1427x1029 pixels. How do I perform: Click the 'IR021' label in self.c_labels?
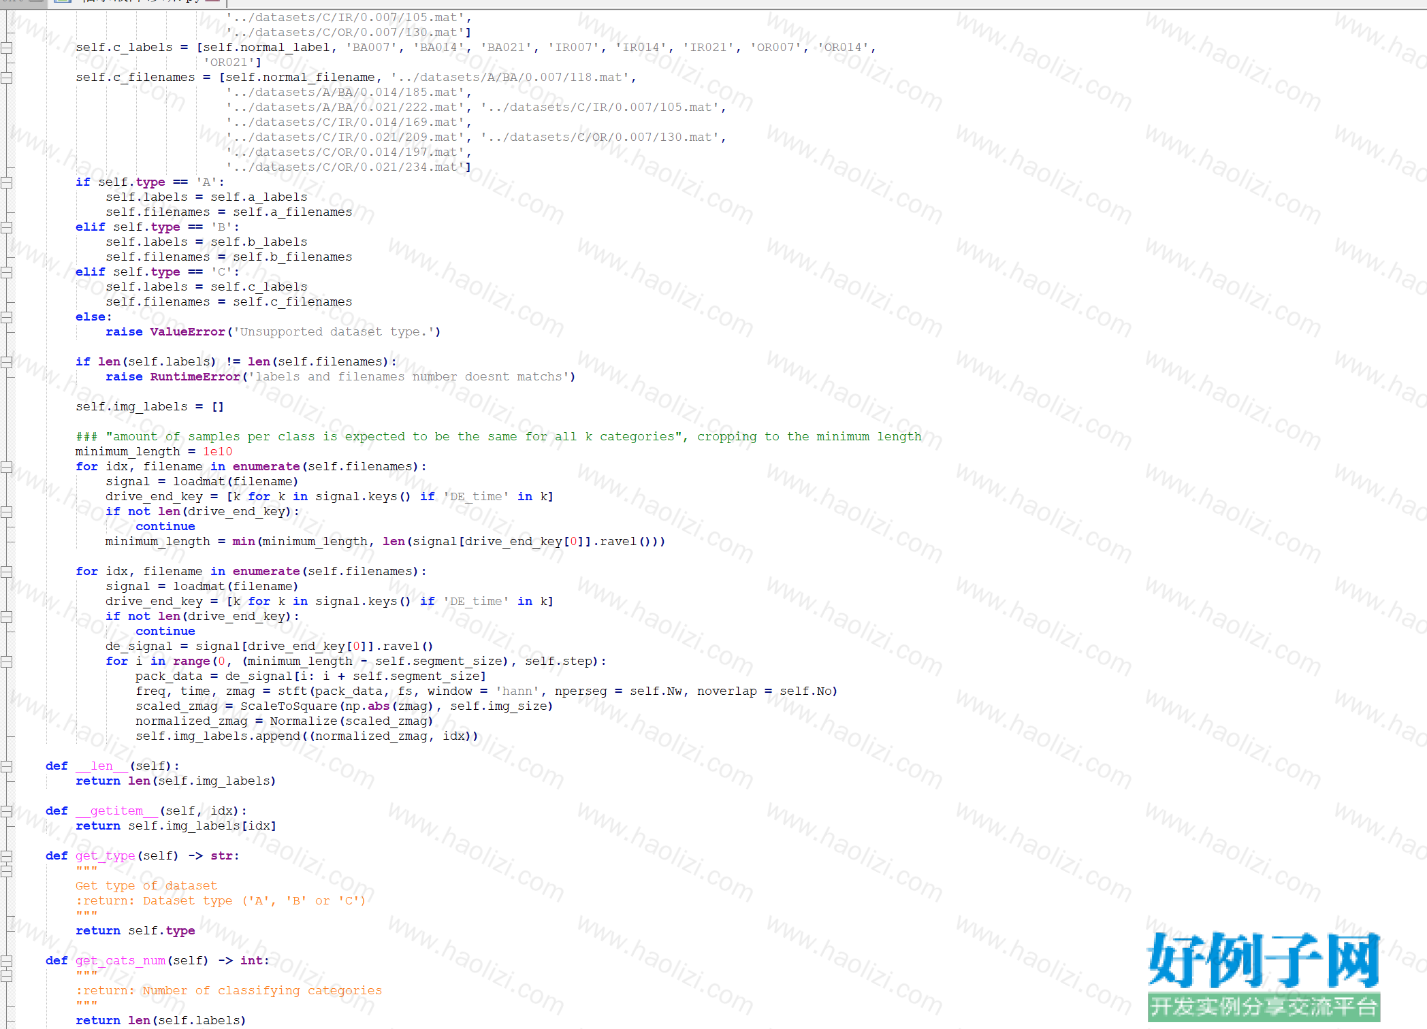[x=709, y=48]
